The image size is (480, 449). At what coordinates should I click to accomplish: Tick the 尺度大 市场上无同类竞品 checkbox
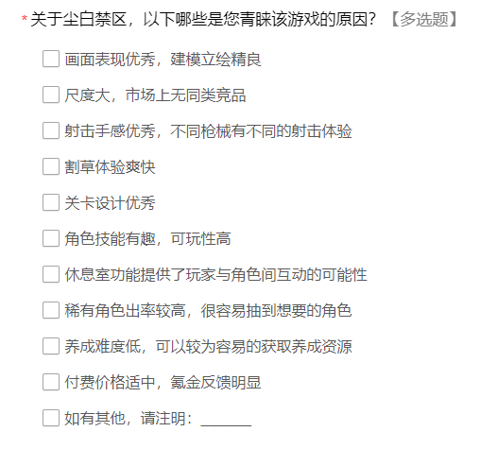pyautogui.click(x=51, y=95)
